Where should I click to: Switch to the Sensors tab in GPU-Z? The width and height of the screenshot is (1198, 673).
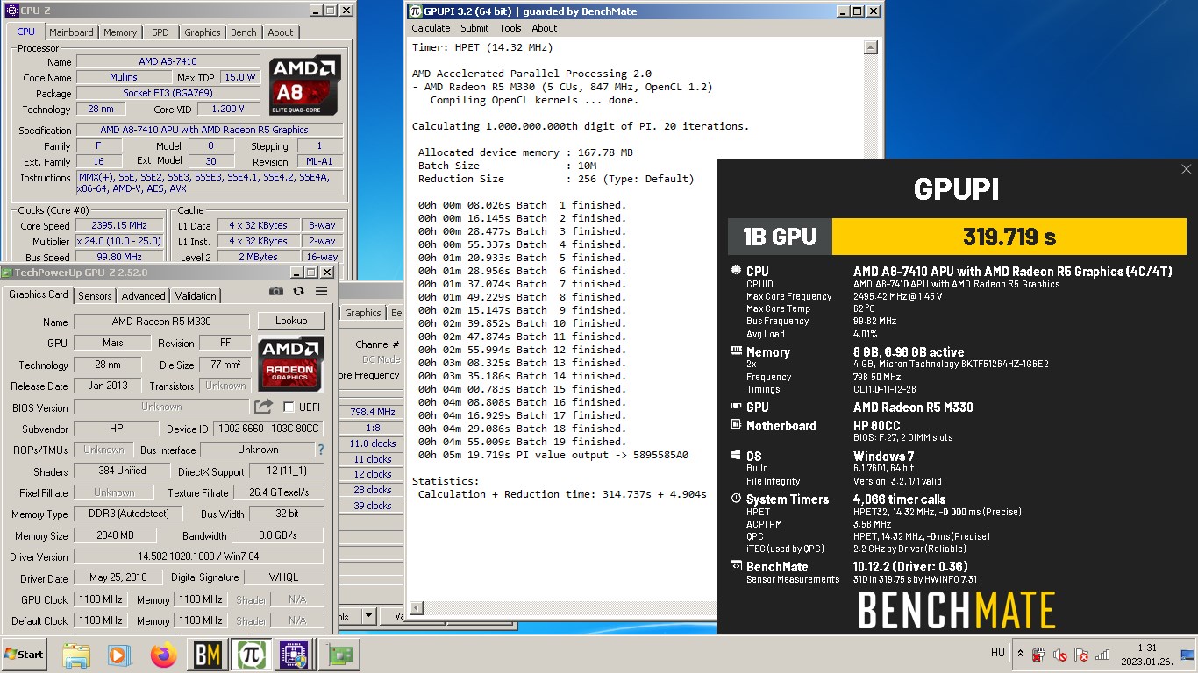(x=96, y=296)
